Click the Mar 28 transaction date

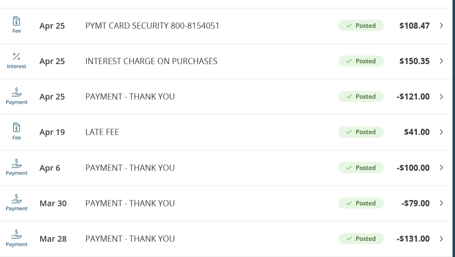point(53,239)
